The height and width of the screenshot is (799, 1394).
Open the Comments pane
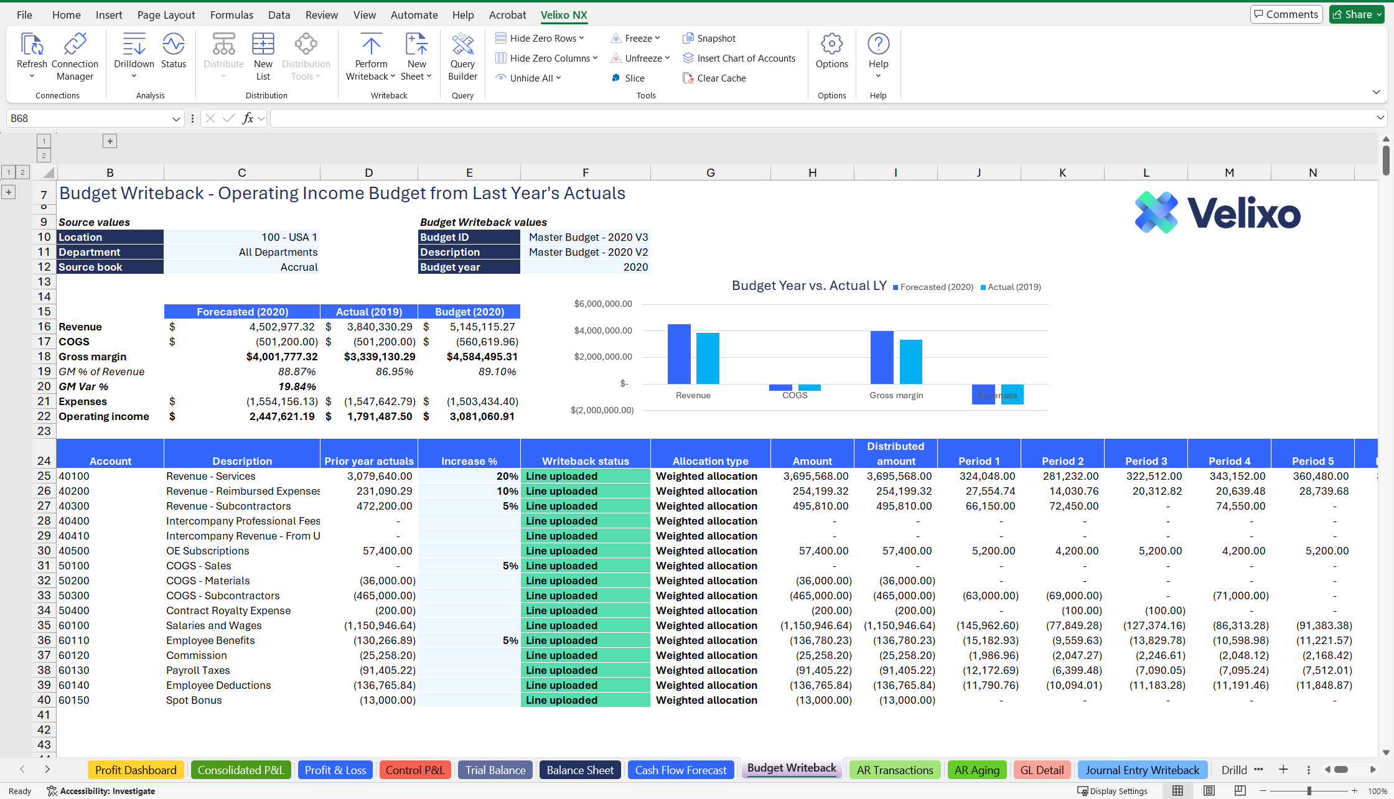point(1286,14)
